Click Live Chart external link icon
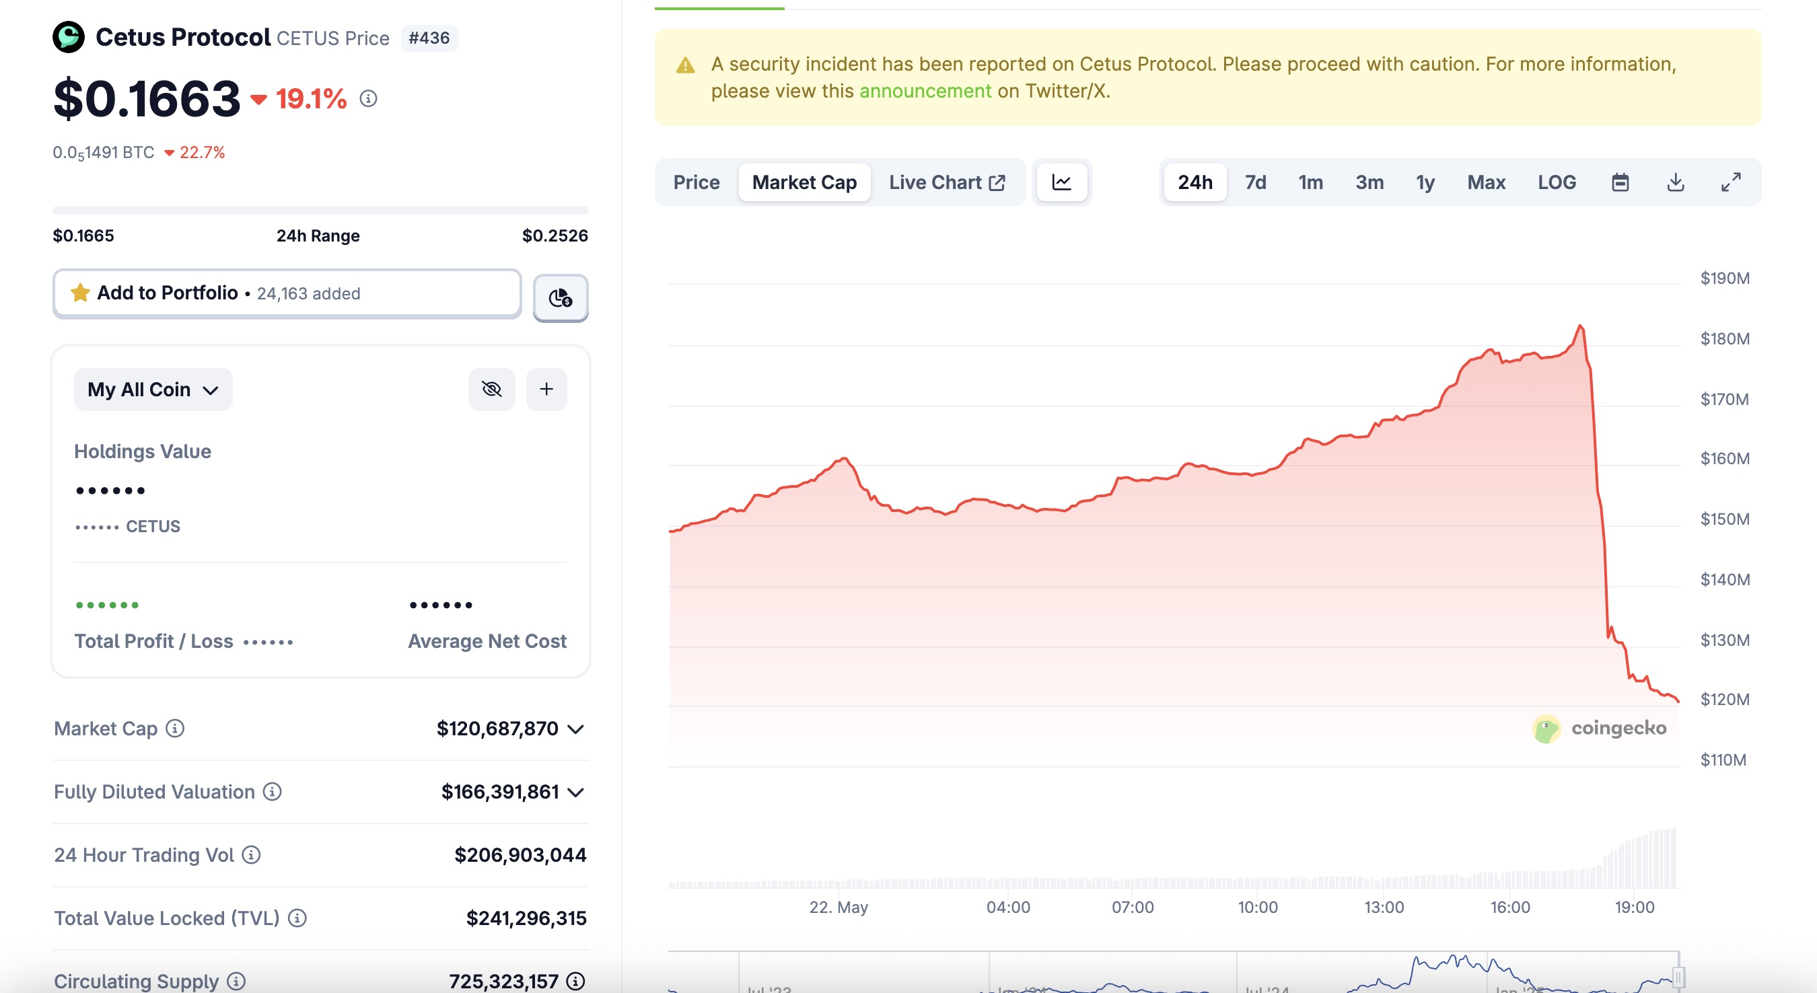This screenshot has width=1817, height=993. point(997,183)
